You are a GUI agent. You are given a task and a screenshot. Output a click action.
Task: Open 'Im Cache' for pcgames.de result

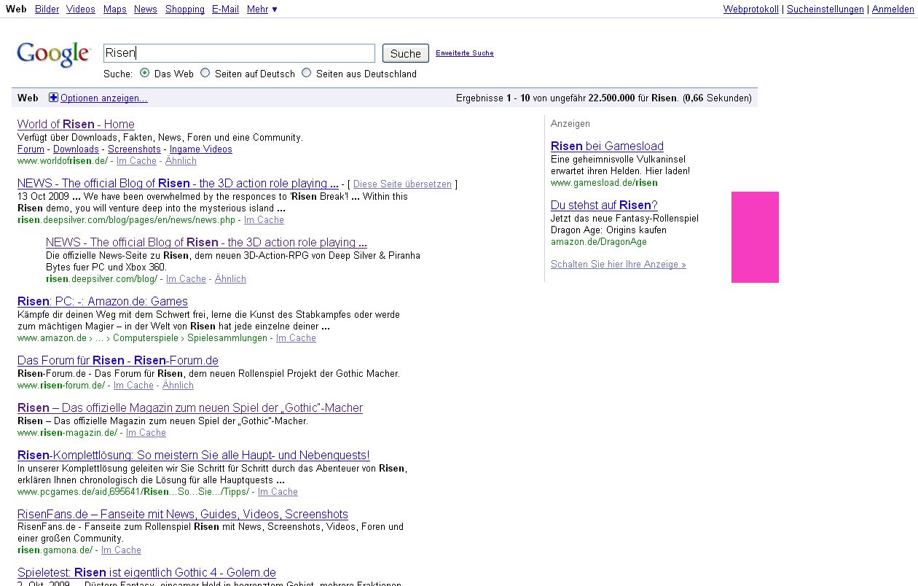(x=278, y=491)
